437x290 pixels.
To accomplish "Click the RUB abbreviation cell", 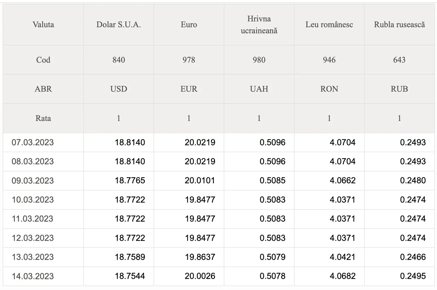I will [x=399, y=89].
